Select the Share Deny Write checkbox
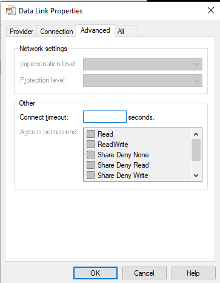Screen dimensions: 220x283 [x=90, y=176]
